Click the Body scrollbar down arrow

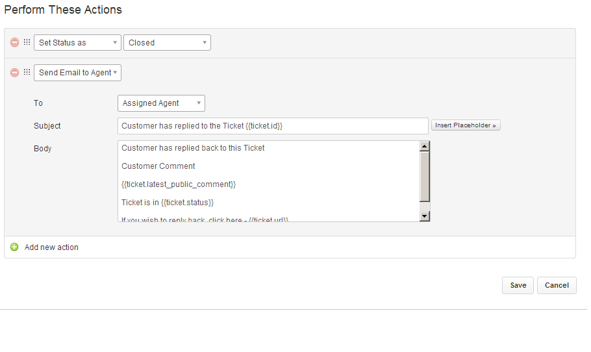425,216
